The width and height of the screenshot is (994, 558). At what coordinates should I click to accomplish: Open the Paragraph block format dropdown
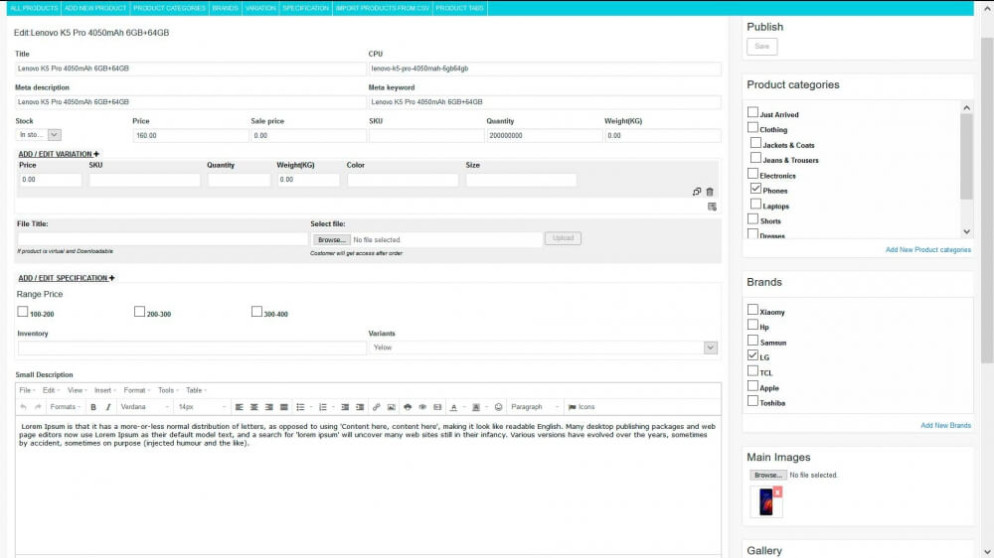pyautogui.click(x=535, y=407)
